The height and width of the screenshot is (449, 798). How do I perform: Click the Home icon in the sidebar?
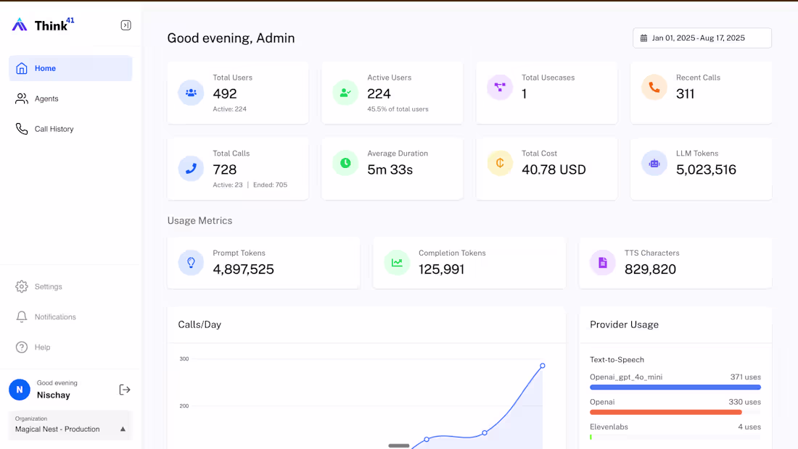tap(22, 68)
